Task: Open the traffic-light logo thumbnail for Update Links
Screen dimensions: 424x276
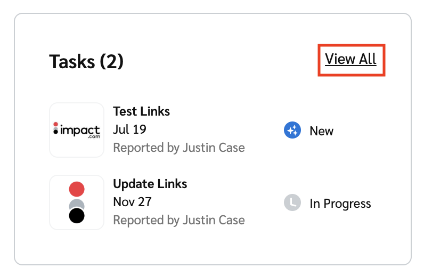Action: (x=77, y=202)
